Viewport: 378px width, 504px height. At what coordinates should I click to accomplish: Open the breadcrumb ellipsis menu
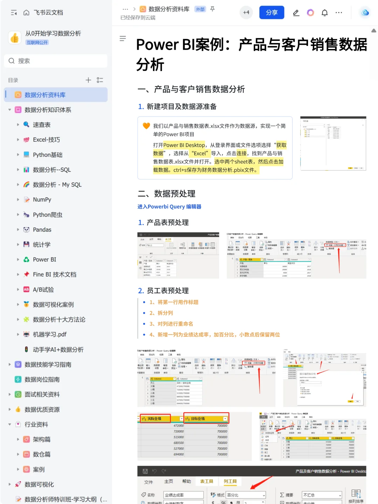coord(125,9)
